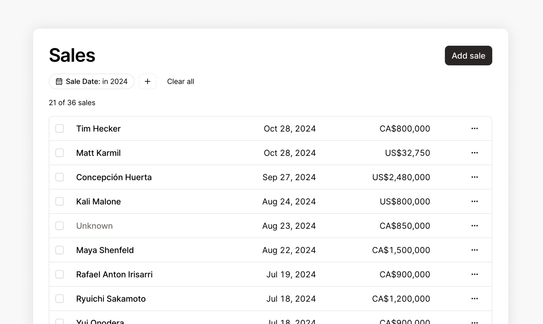Image resolution: width=543 pixels, height=324 pixels.
Task: Click the CA$1,500,000 amount
Action: (401, 250)
